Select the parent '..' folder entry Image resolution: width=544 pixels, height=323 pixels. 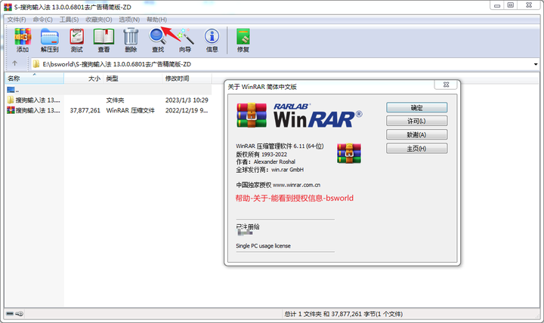(11, 90)
